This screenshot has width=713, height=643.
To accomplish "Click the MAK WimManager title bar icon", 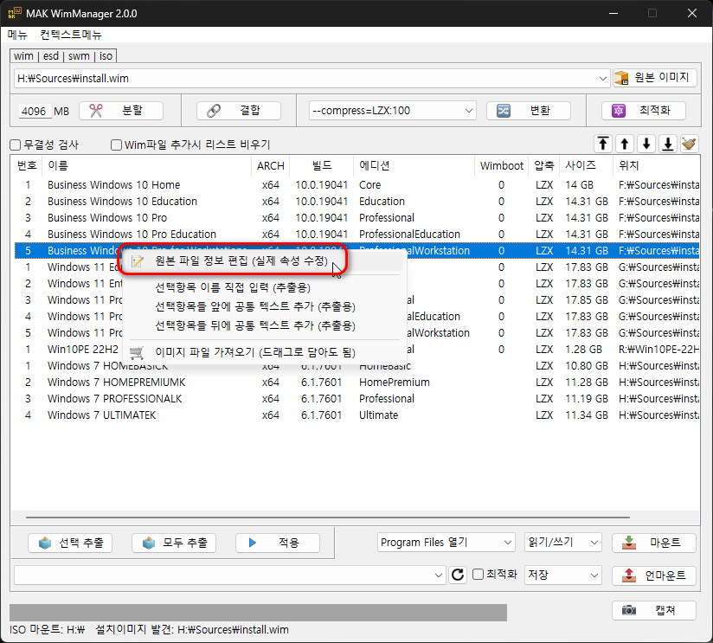I will [15, 13].
